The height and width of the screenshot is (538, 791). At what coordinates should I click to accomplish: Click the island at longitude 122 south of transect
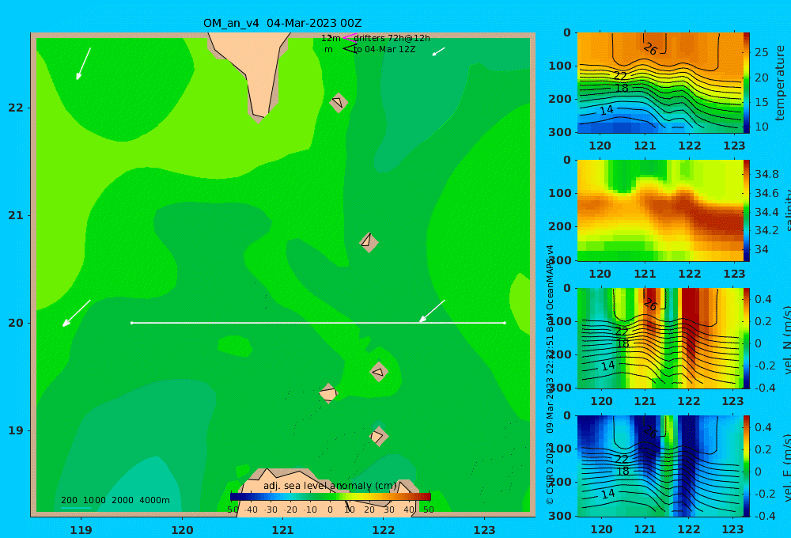pos(379,372)
